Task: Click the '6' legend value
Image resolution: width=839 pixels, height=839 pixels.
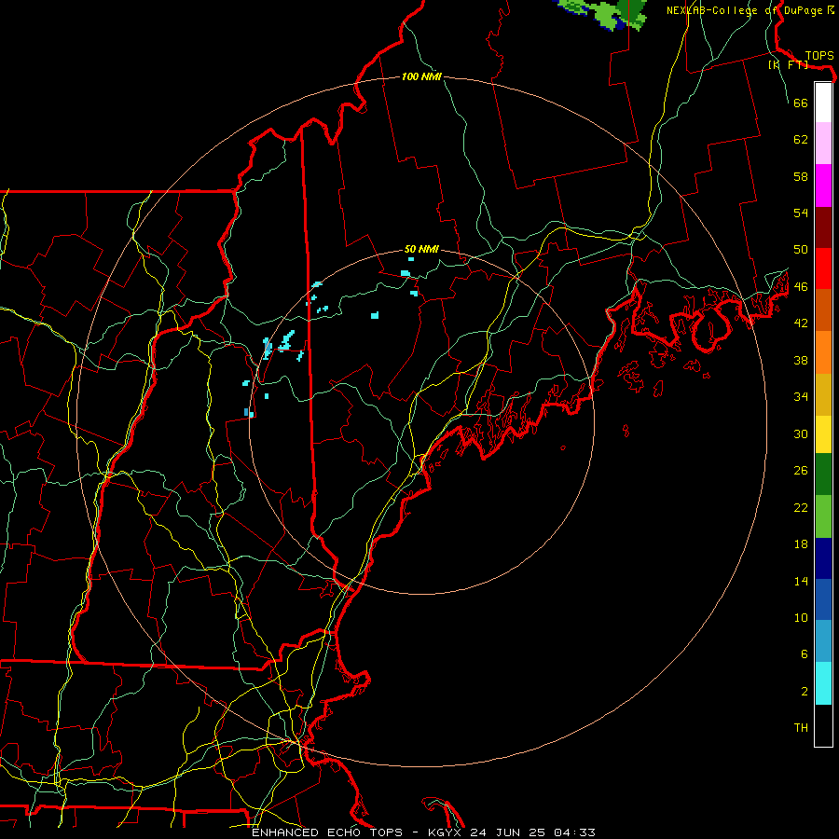Action: click(805, 653)
